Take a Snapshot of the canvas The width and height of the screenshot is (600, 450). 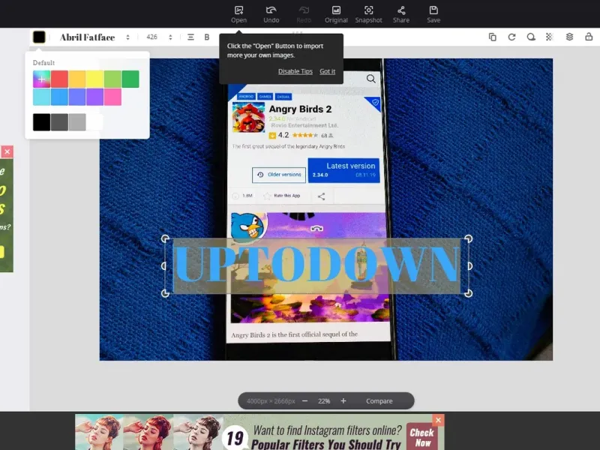[x=368, y=14]
